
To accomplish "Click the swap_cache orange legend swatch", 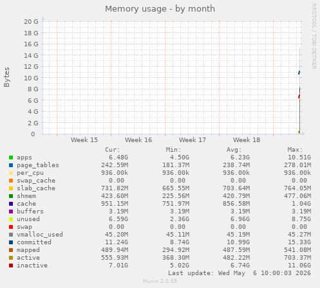I will 11,181.
